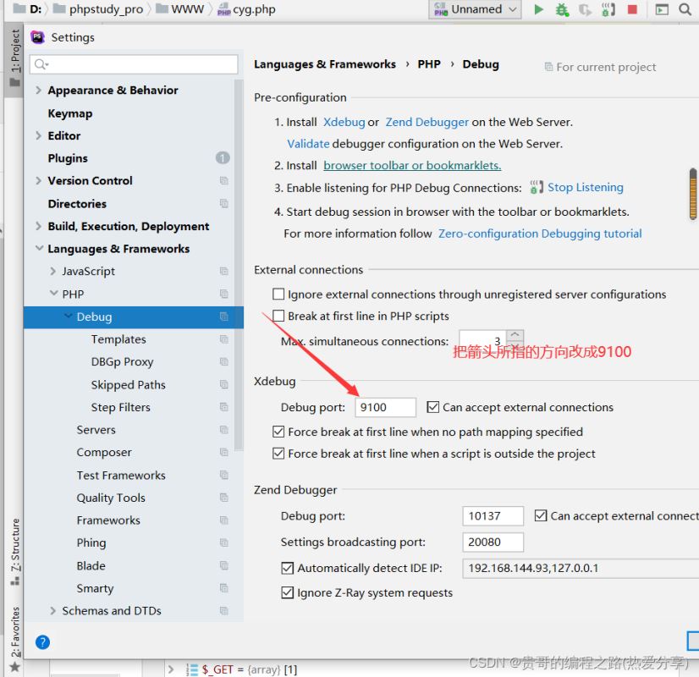Check Break at first line in PHP scripts
Image resolution: width=699 pixels, height=677 pixels.
click(278, 316)
